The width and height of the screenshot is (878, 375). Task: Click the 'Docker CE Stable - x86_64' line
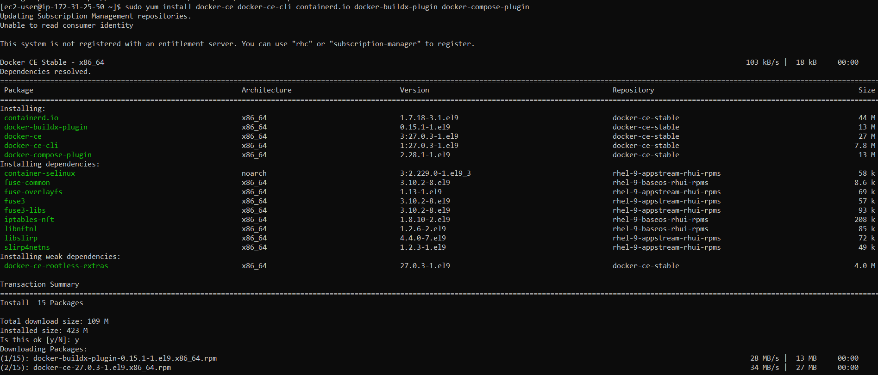coord(52,62)
